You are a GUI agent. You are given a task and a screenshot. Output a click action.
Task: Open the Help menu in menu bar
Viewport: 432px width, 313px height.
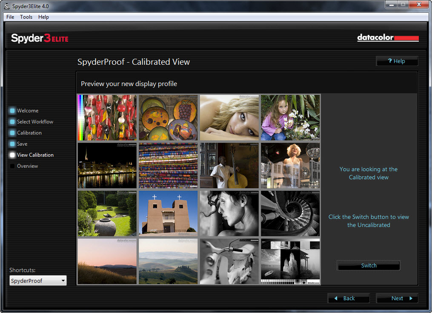[43, 17]
